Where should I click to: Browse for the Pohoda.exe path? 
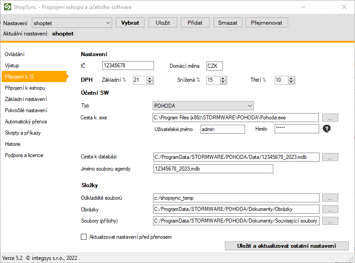click(x=330, y=118)
